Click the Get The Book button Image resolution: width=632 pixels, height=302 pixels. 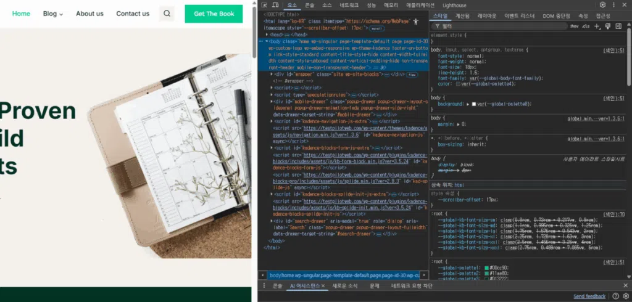(x=214, y=14)
